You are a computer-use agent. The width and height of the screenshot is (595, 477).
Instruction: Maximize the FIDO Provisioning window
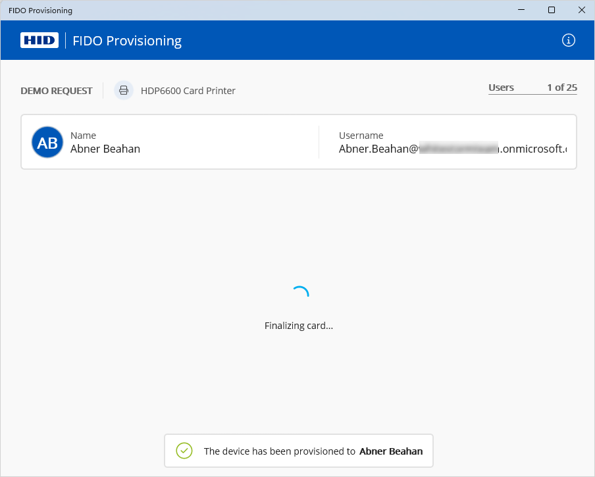pos(552,10)
